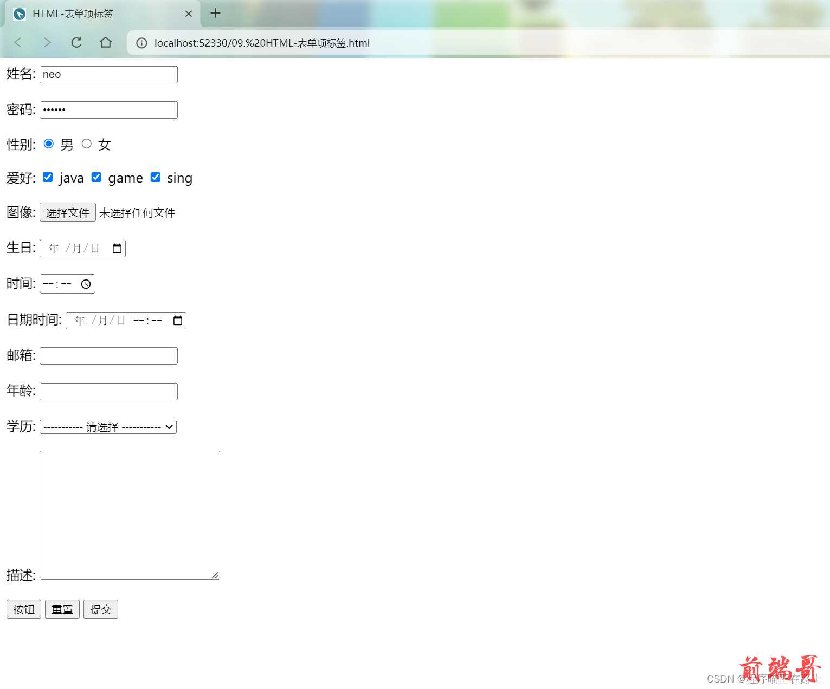Click inside the 描述 text area

click(130, 515)
